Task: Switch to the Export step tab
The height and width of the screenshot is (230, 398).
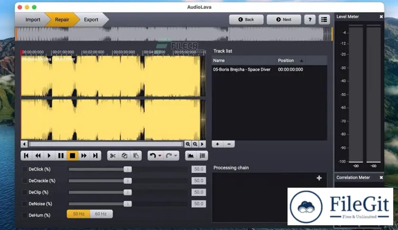Action: (x=91, y=19)
